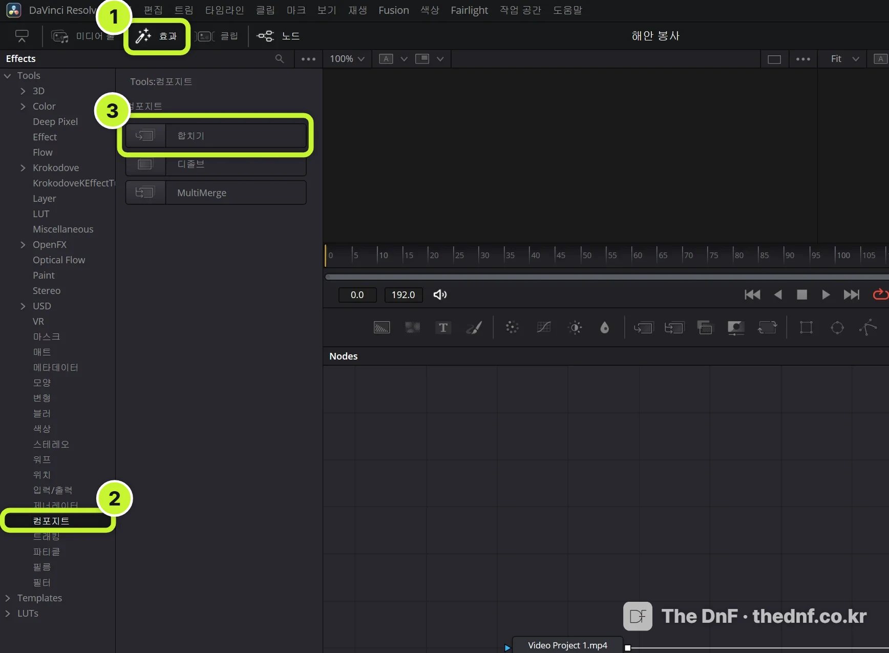
Task: Toggle the Effects panel button
Action: pos(157,36)
